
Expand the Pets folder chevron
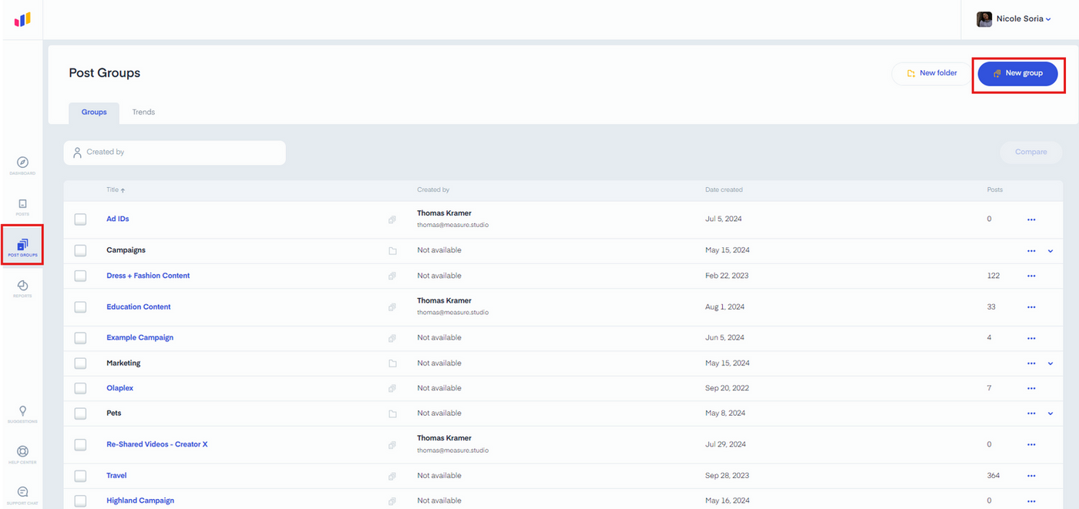coord(1050,414)
